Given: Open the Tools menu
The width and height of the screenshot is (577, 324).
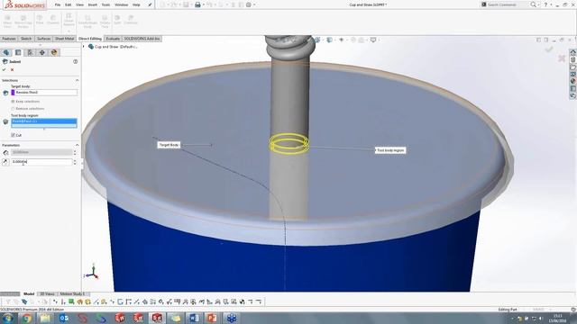Looking at the screenshot, I should click(x=105, y=4).
